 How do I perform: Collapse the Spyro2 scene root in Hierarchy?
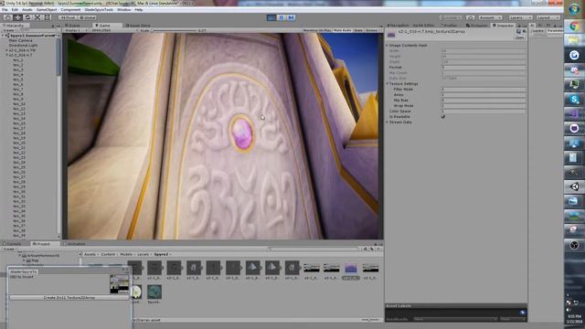4,36
